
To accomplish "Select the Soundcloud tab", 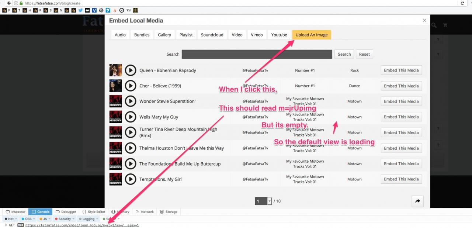I will pyautogui.click(x=212, y=35).
